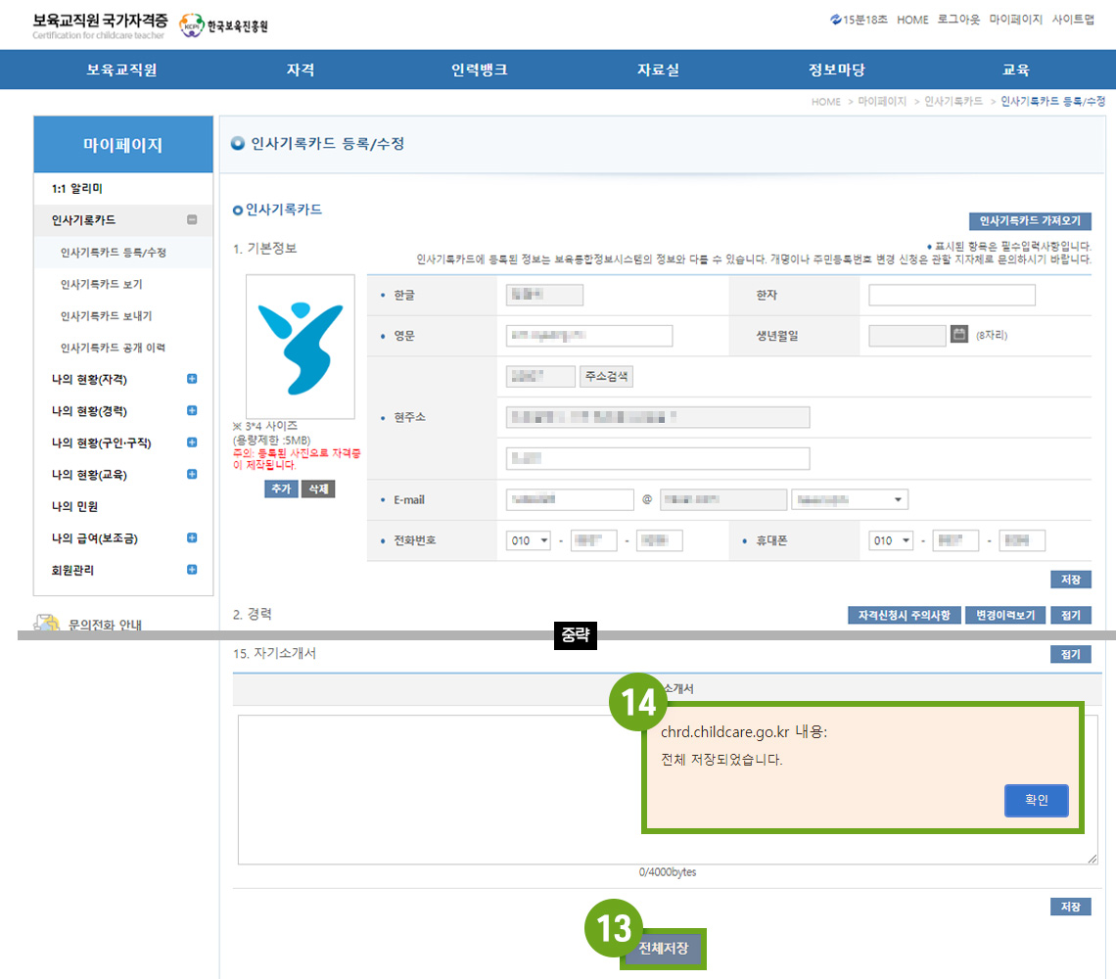Open the 자격 main menu

301,70
